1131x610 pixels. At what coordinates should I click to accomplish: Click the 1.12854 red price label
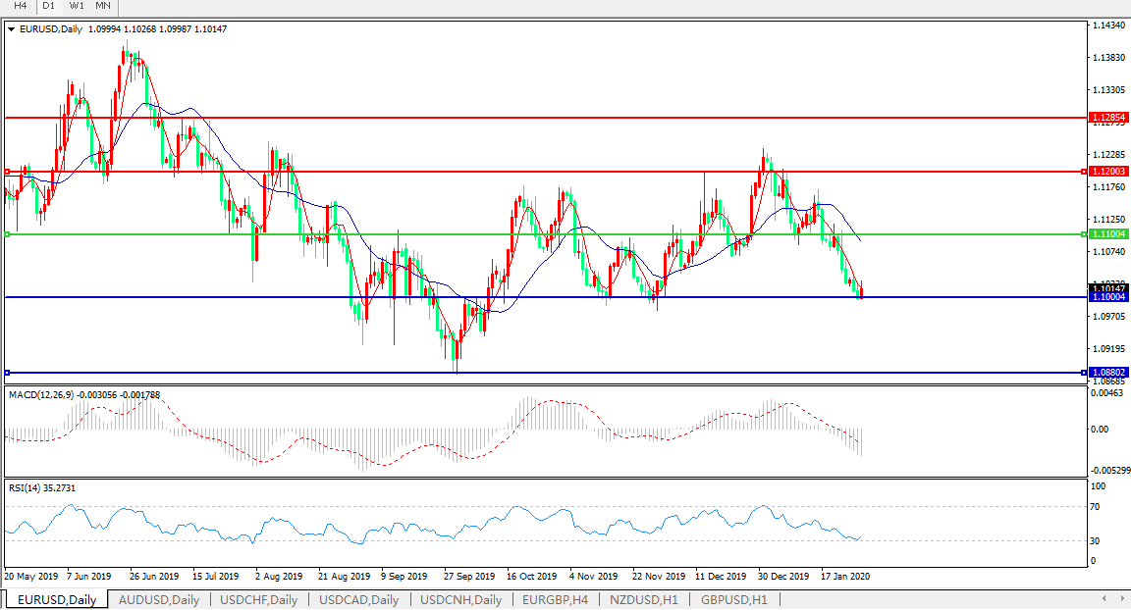pos(1108,118)
